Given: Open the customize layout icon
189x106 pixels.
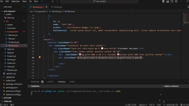Looking at the screenshot, I should (176, 1).
